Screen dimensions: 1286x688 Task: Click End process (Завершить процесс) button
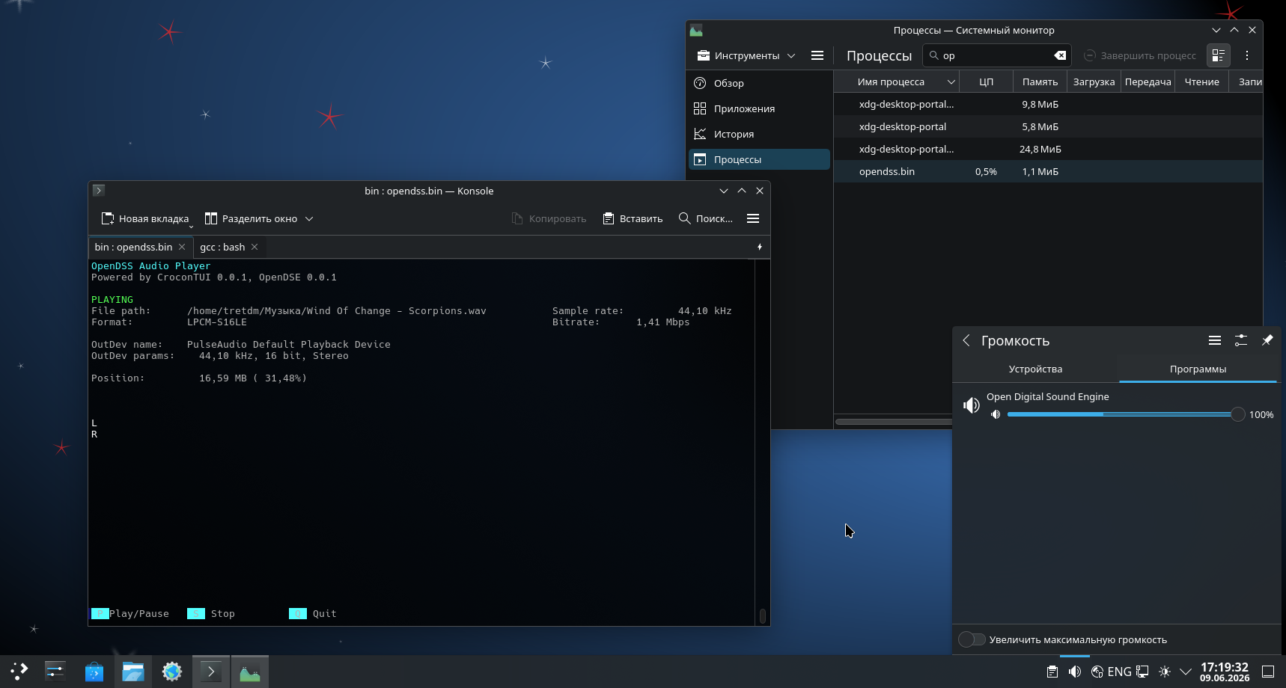pyautogui.click(x=1140, y=55)
